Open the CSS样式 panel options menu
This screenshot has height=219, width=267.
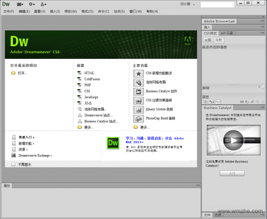click(262, 33)
